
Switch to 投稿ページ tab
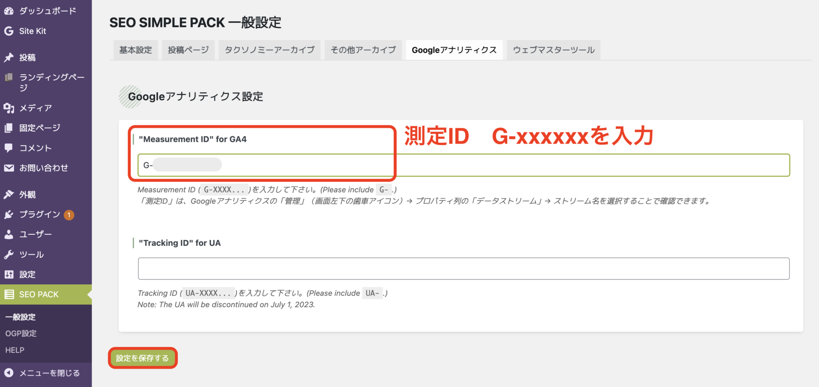(188, 50)
